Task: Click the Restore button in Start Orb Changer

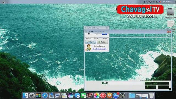Action: pos(102,42)
